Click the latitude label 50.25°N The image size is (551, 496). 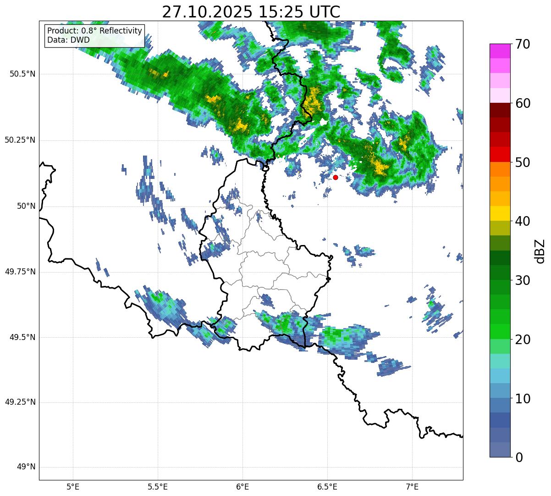coord(20,140)
